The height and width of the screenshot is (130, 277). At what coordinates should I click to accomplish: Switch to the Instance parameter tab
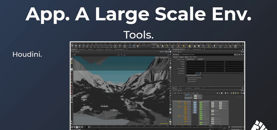coord(181,57)
